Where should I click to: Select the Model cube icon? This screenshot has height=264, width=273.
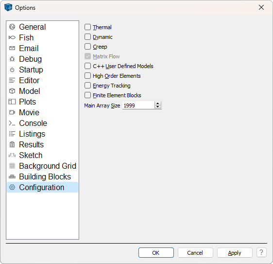[x=12, y=91]
